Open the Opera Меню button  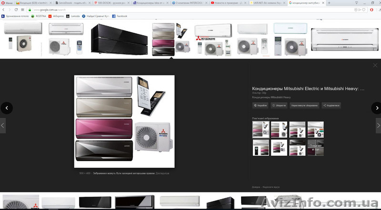tap(7, 3)
